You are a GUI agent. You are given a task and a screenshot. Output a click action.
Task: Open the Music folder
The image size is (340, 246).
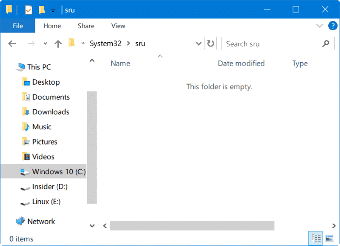42,127
